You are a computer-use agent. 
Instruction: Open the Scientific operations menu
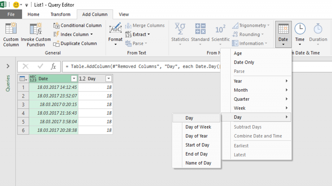pyautogui.click(x=220, y=34)
